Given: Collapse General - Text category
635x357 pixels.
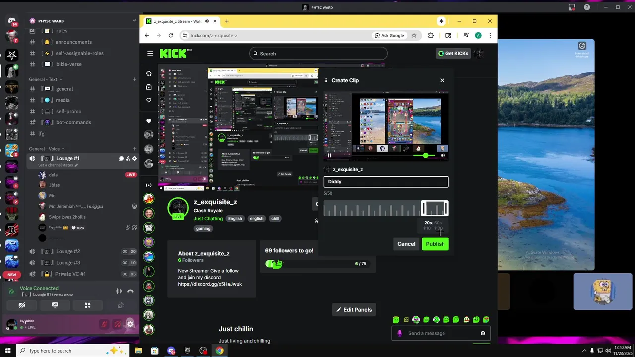Looking at the screenshot, I should 46,79.
